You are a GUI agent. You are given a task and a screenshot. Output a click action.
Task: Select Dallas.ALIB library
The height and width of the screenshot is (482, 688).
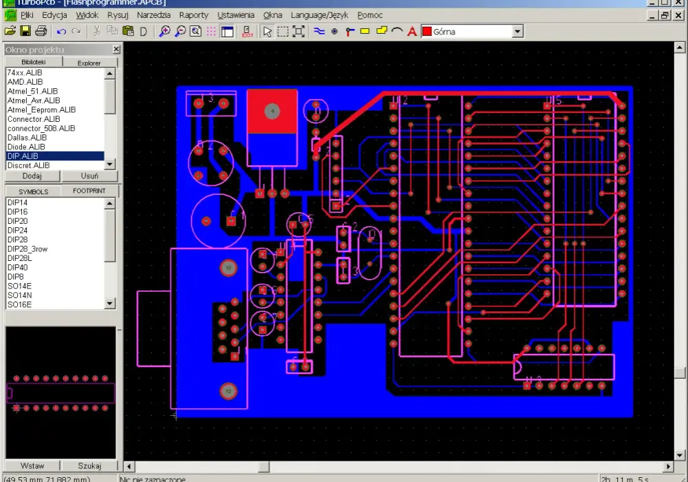55,138
